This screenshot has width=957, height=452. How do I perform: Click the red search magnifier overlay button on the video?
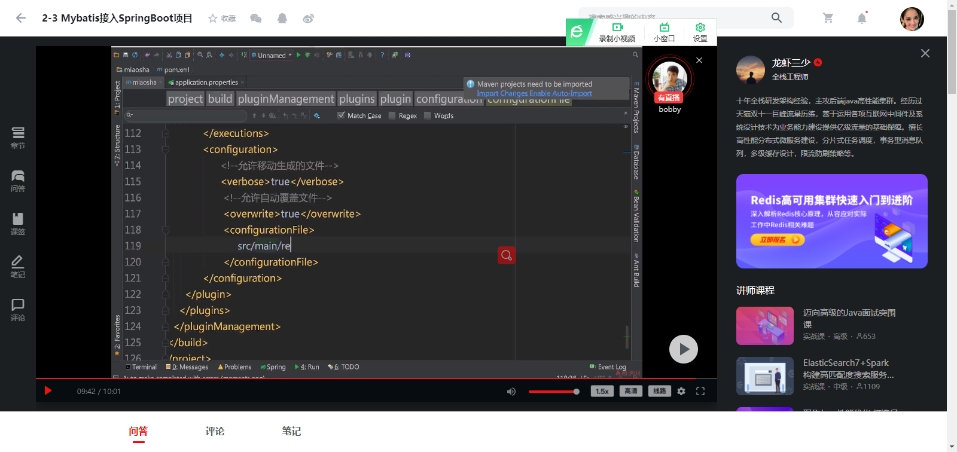(507, 255)
